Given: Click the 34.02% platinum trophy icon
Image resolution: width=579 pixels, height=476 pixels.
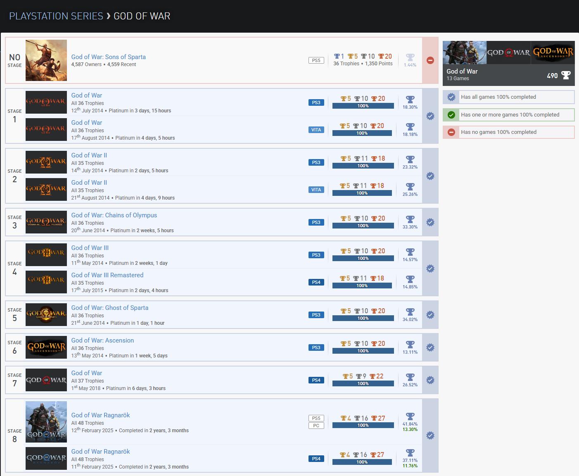Looking at the screenshot, I should pos(410,312).
